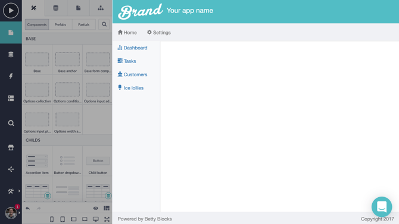The width and height of the screenshot is (399, 224).
Task: Select the Base form comp... component
Action: [98, 60]
